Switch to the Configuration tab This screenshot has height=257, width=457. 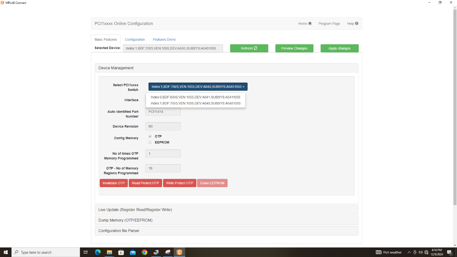(135, 40)
